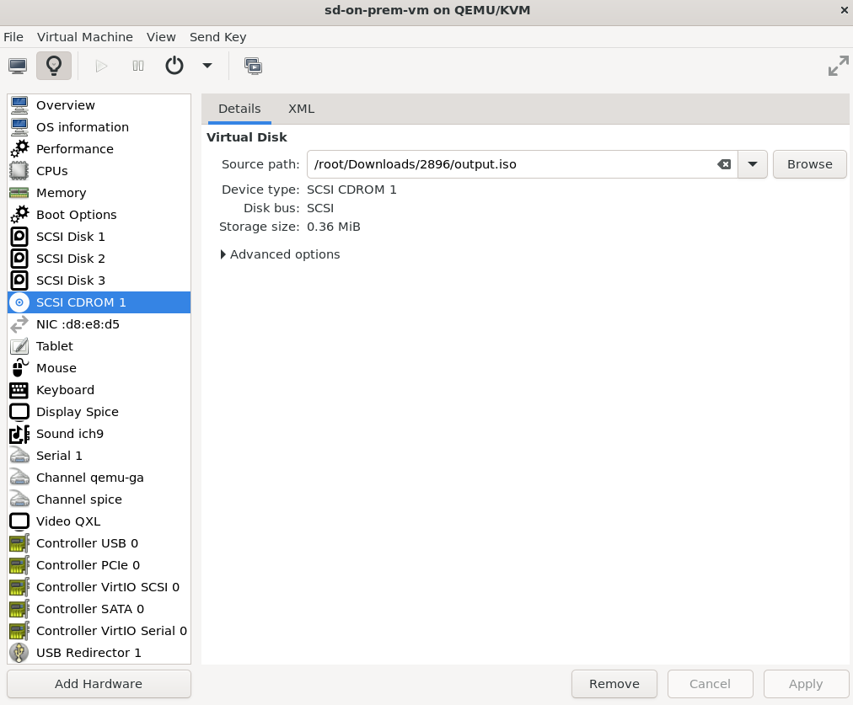Show the graphical console view
The height and width of the screenshot is (705, 853).
tap(18, 66)
